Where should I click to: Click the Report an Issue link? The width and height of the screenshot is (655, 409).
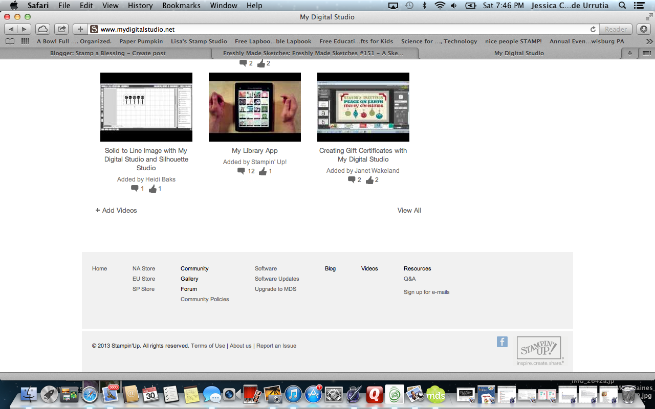276,346
